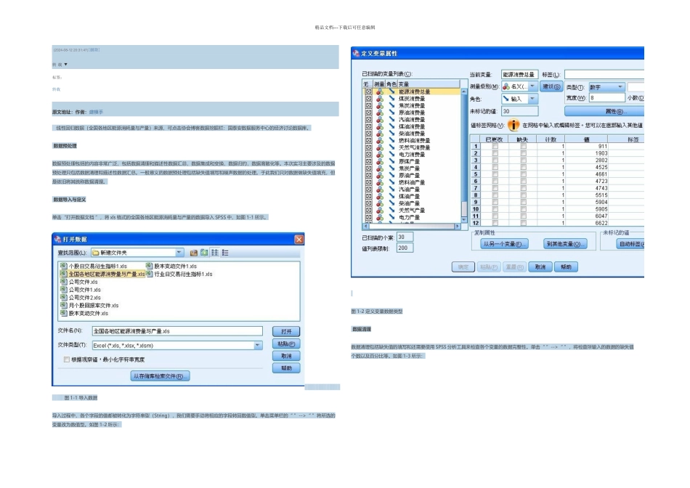This screenshot has width=690, height=488.
Task: Open the 查找范围 folder dropdown
Action: click(x=179, y=253)
